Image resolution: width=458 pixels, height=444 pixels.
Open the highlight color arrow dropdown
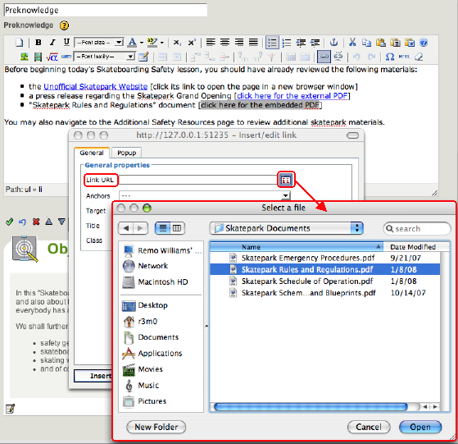point(162,43)
